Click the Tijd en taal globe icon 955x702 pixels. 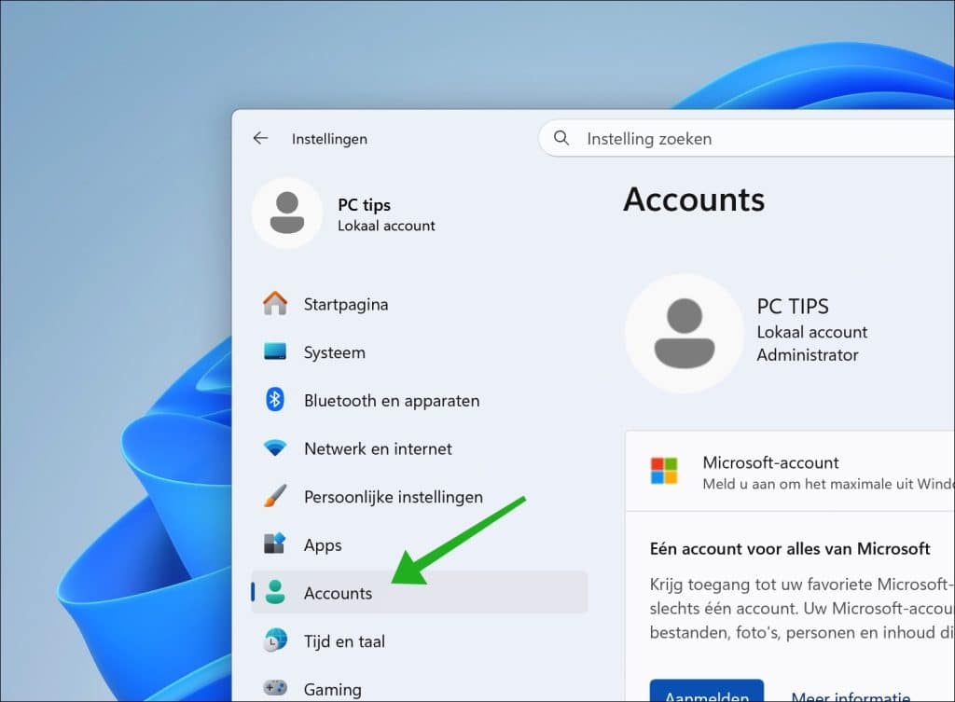pos(275,640)
